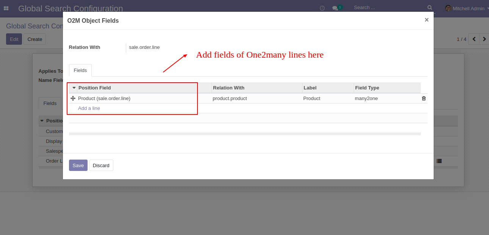This screenshot has height=235, width=489.
Task: Save the O2M Object Fields
Action: [78, 165]
